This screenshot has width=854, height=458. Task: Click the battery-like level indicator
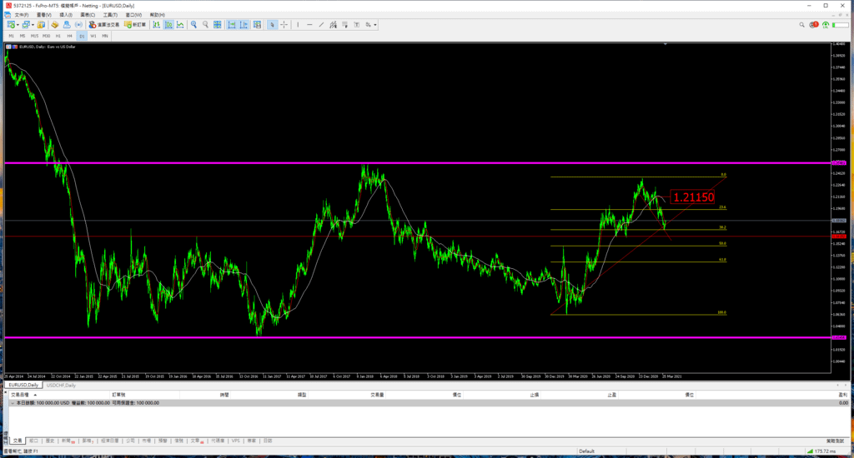pyautogui.click(x=840, y=24)
